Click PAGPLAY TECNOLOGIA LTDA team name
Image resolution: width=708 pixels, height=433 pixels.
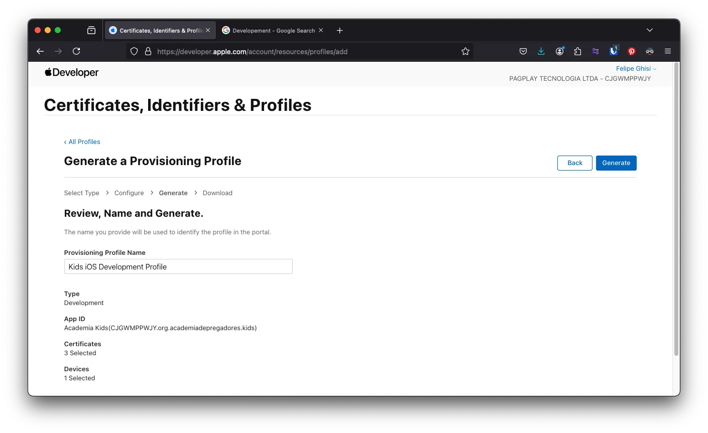(x=580, y=79)
